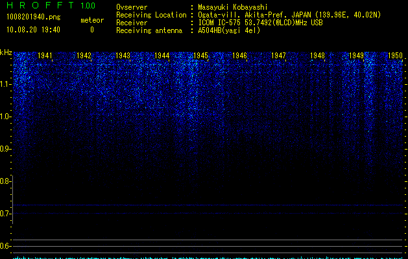The image size is (408, 259).
Task: Click the 0.7 frequency axis label
Action: [5, 214]
